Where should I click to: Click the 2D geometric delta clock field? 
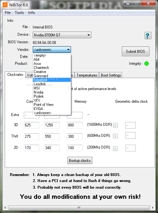[x=130, y=148]
